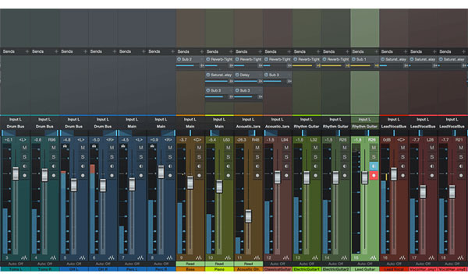Select the Sub 3 send on ClassicalGuitar
This screenshot has width=468, height=280.
tap(274, 75)
